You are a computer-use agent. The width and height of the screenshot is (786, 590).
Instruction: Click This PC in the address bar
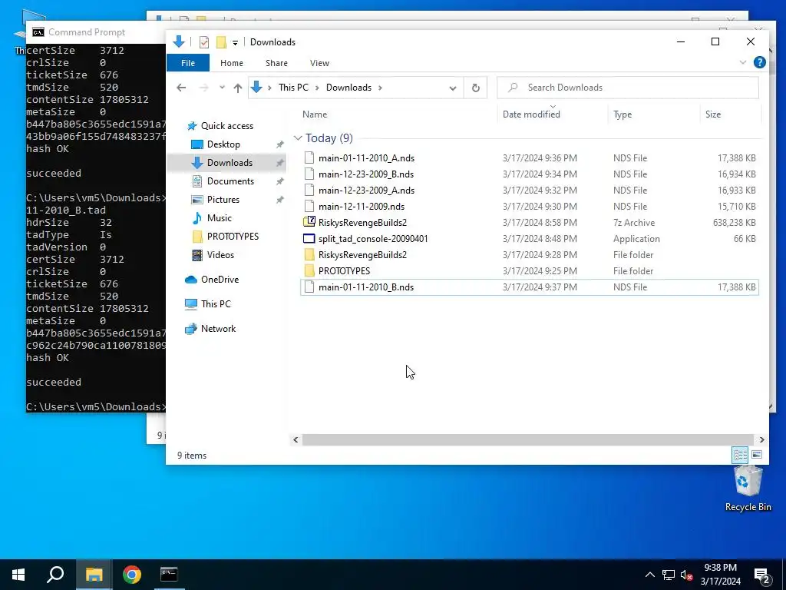click(x=293, y=88)
